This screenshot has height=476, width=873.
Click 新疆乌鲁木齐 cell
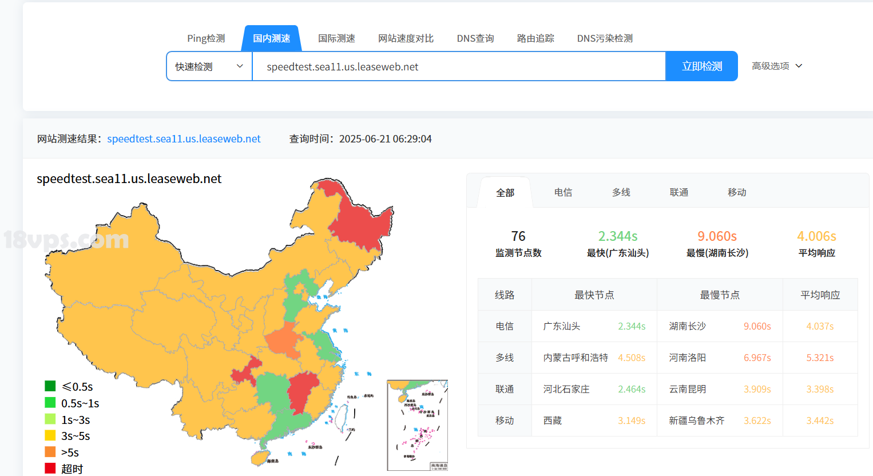coord(697,421)
